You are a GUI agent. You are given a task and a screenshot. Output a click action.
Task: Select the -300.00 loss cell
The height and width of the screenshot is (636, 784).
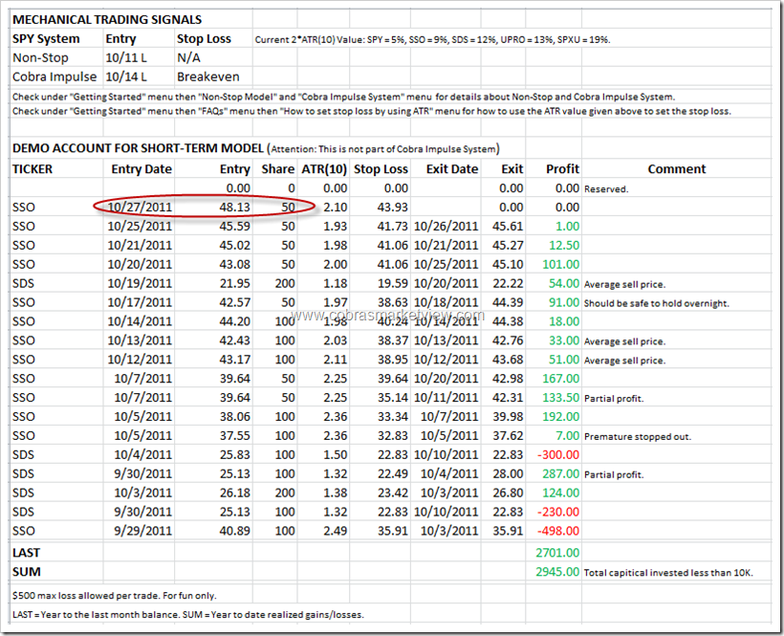558,454
